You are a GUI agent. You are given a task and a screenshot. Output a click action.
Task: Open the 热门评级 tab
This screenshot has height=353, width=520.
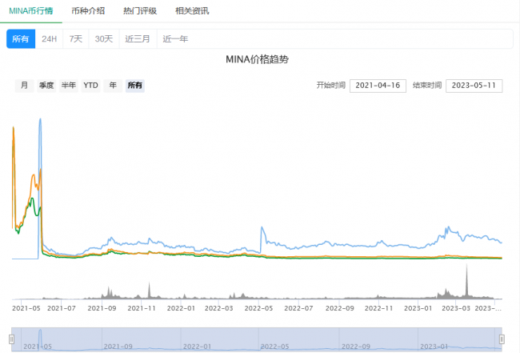(x=140, y=10)
